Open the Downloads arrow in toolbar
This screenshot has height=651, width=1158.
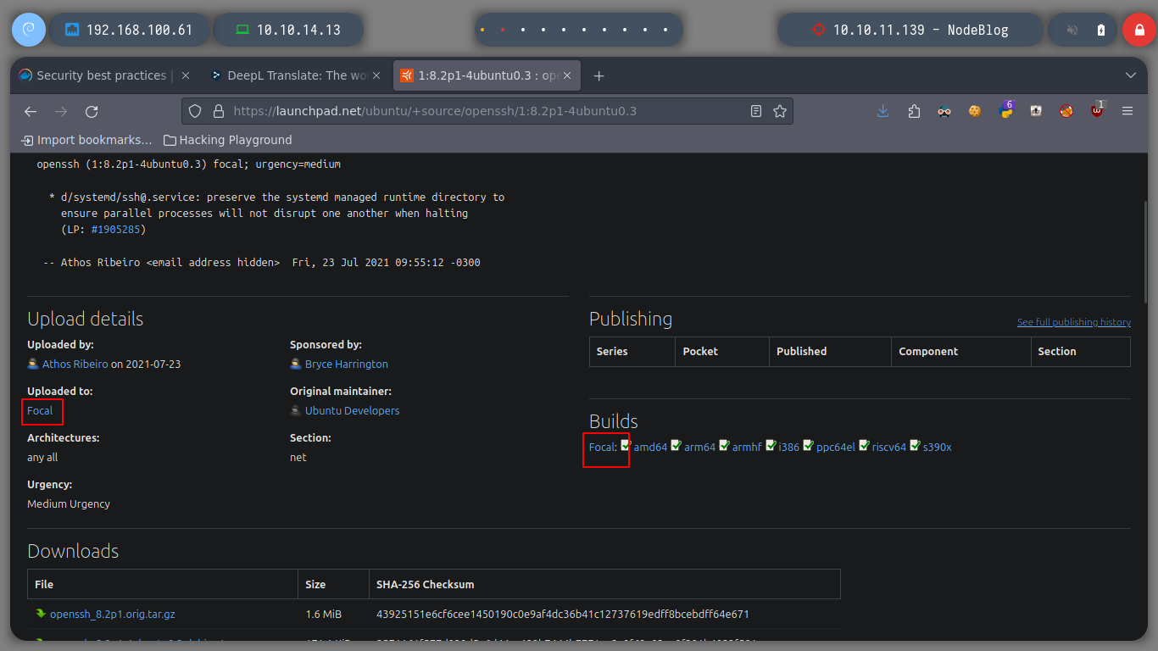pyautogui.click(x=883, y=111)
